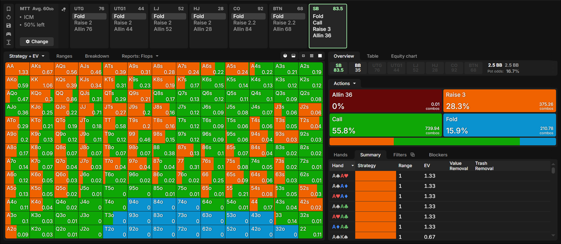Image resolution: width=561 pixels, height=244 pixels.
Task: Click the bookmark icon in left sidebar
Action: [8, 9]
